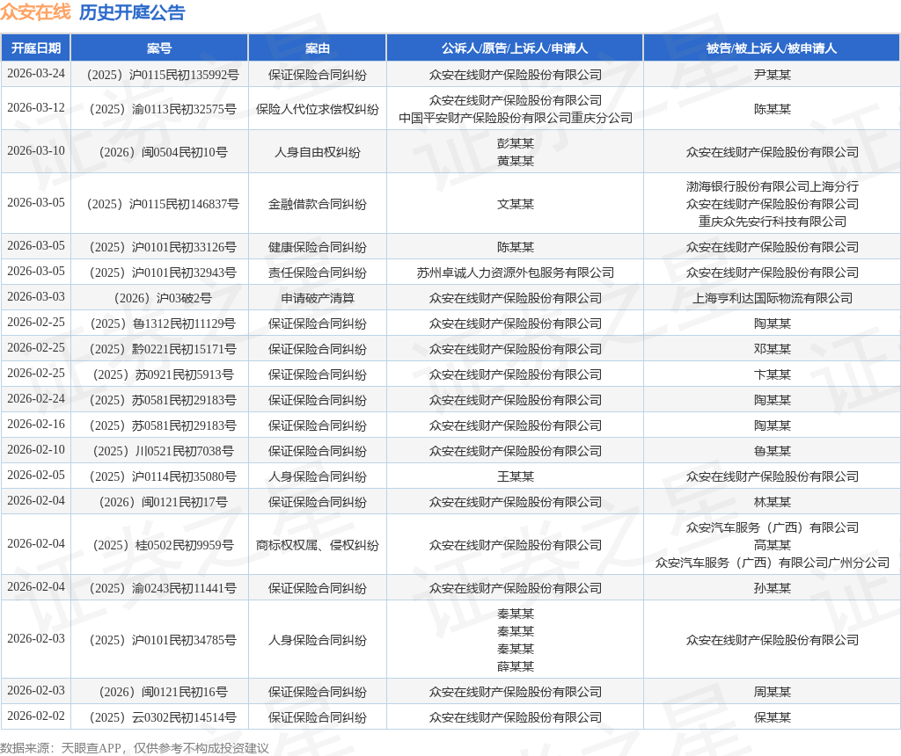Click defendant 渤海银行股份有限公司上海分行
901x756 pixels.
773,186
